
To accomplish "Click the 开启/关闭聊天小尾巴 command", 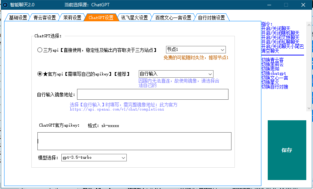I will point(282,46).
